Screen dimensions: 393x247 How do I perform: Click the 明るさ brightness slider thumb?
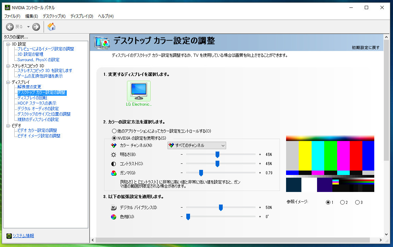pos(217,155)
